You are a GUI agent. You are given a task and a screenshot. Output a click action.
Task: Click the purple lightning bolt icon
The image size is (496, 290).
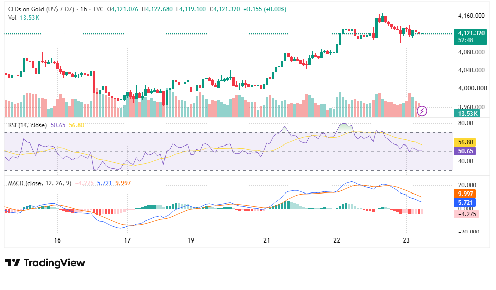[x=422, y=111]
